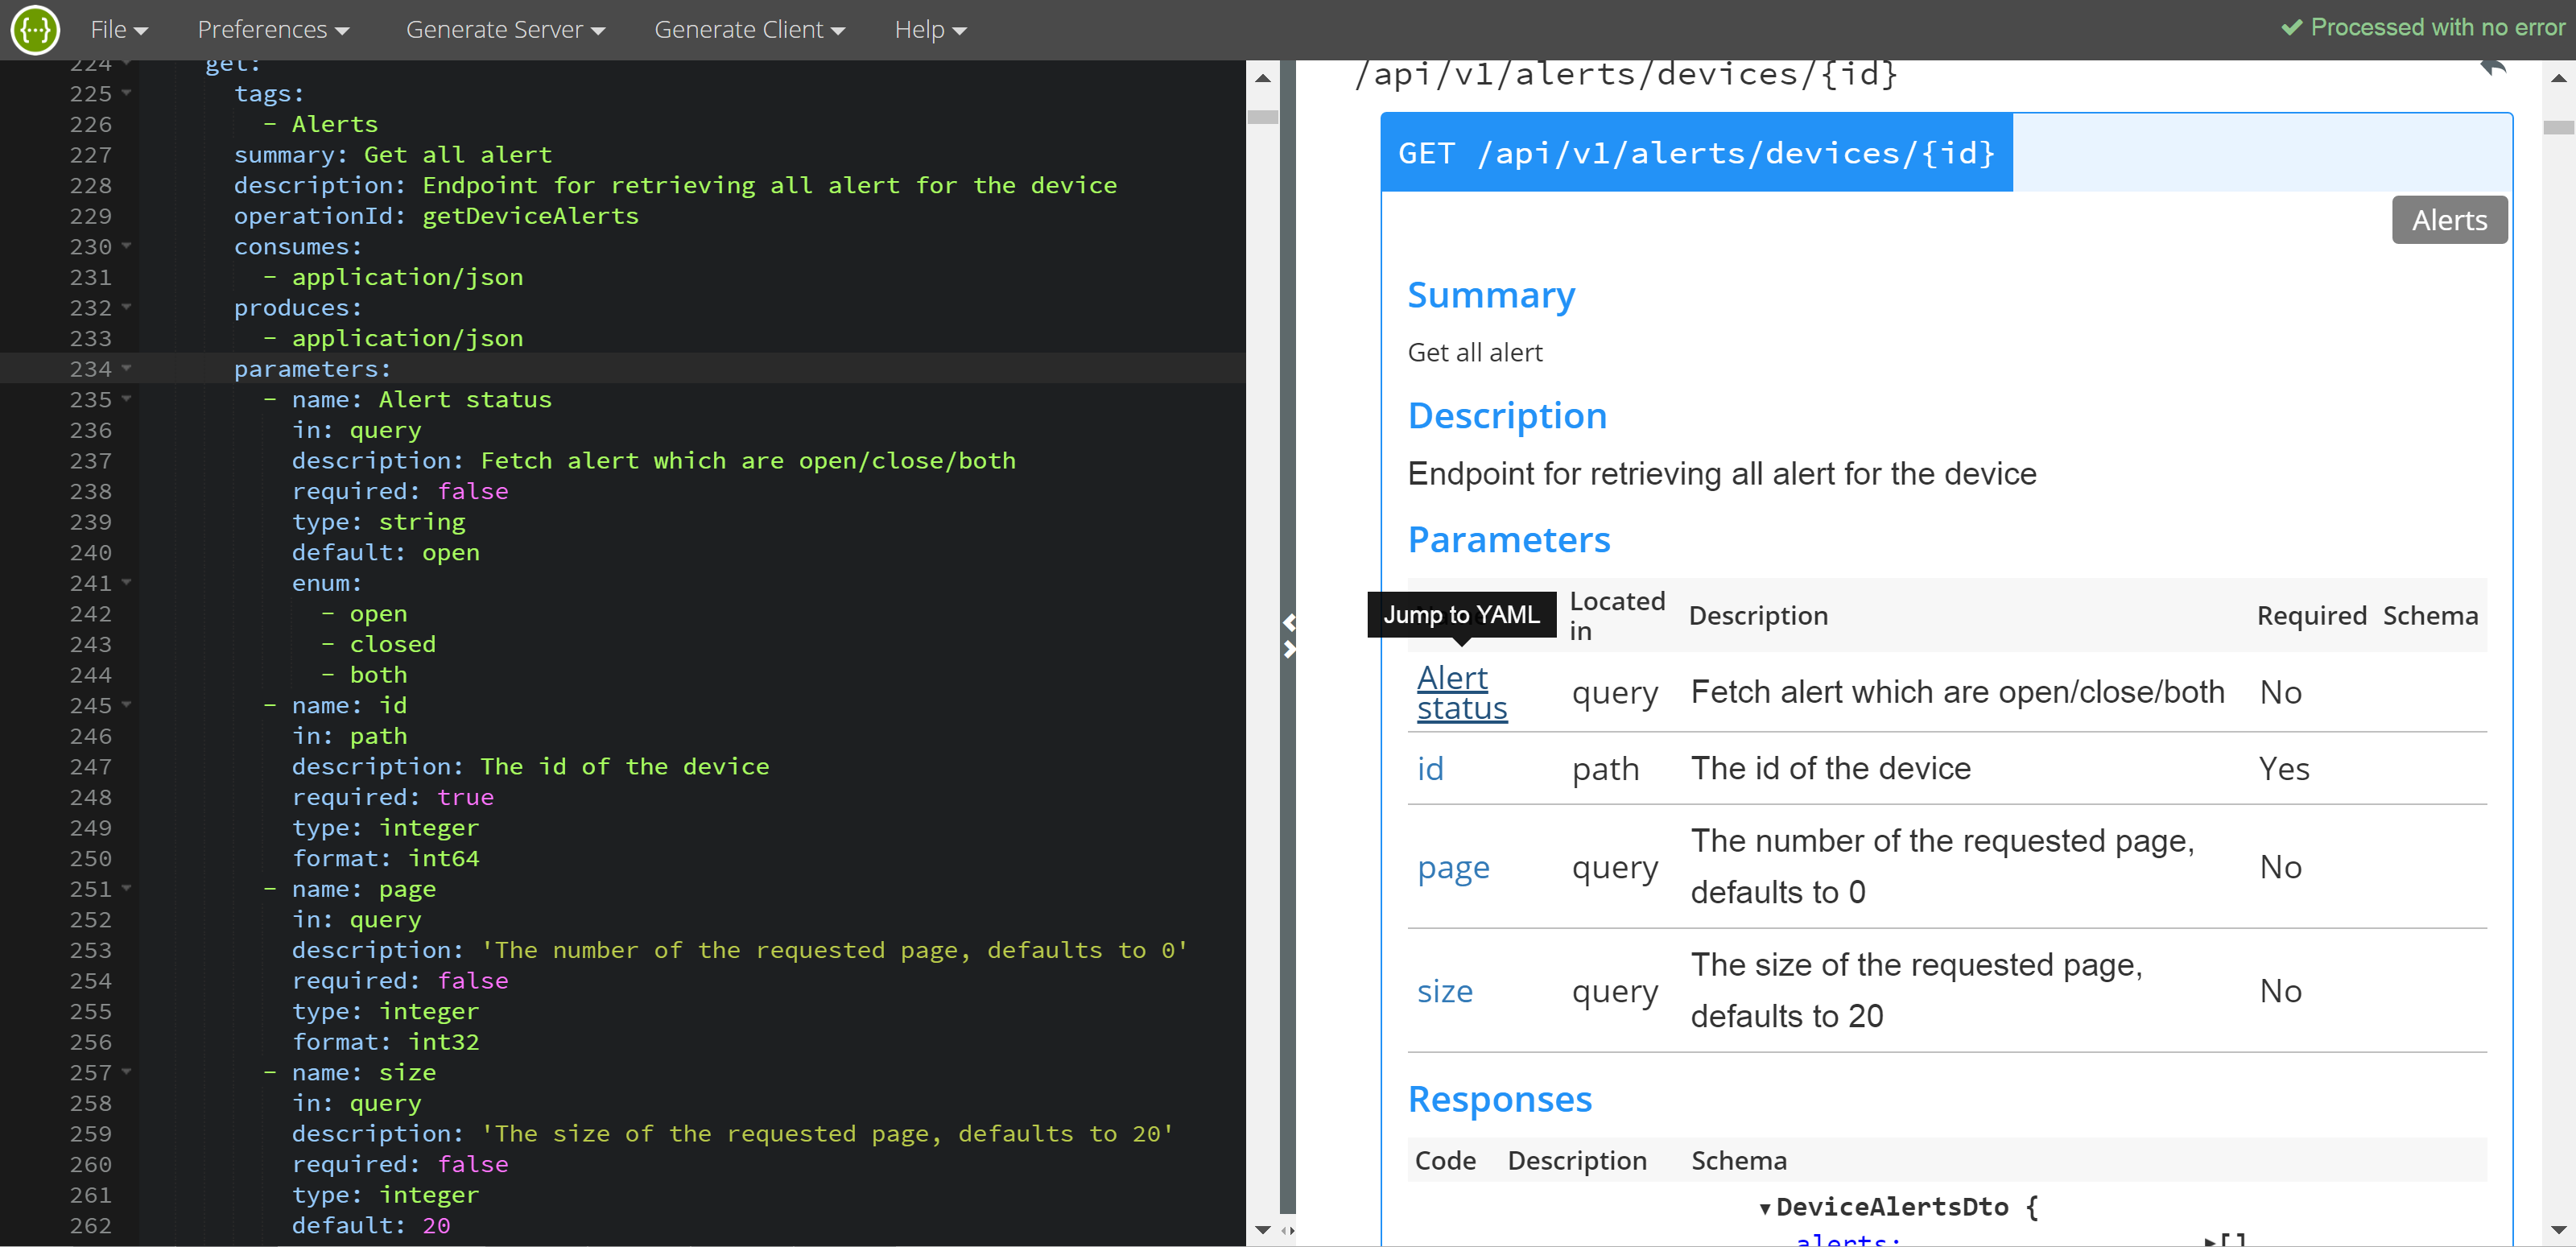Click 'Fetch alert which are open/close/both' table cell

[1957, 692]
